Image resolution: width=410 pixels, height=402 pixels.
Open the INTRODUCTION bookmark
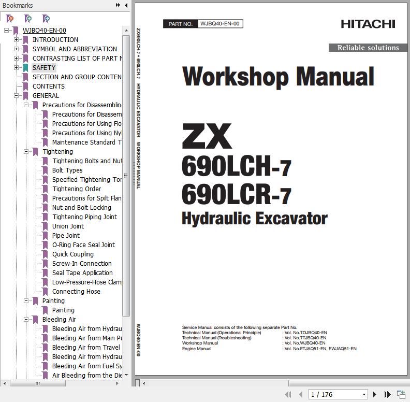[55, 40]
